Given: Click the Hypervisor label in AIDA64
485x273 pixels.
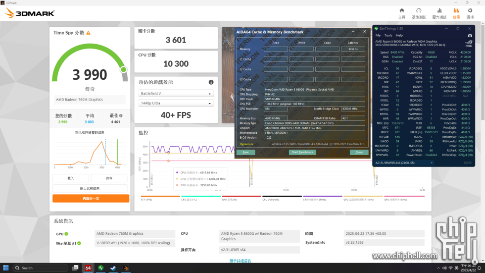Looking at the screenshot, I should (x=246, y=144).
